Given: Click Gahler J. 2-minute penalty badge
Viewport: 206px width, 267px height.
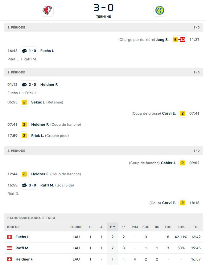Looking at the screenshot, I should (183, 163).
